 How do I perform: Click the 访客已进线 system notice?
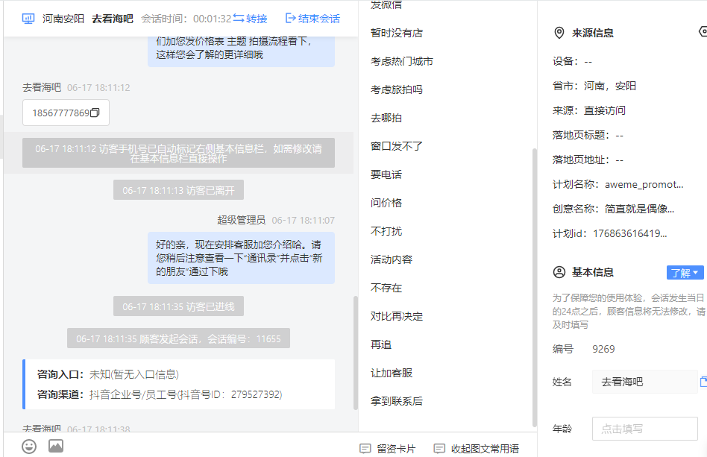pos(178,306)
